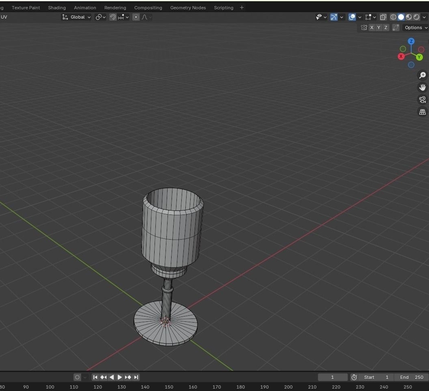Toggle the auto merge vertices icon
The image size is (429, 391).
(396, 28)
